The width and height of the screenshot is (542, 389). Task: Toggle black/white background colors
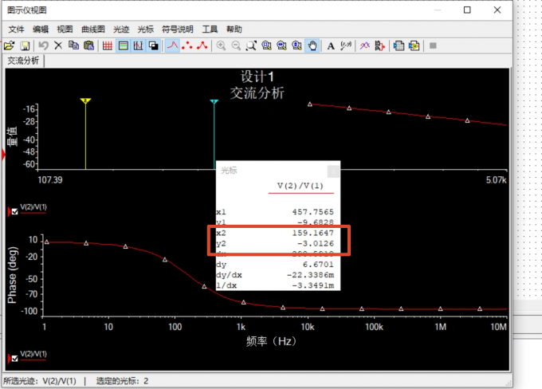click(x=154, y=45)
